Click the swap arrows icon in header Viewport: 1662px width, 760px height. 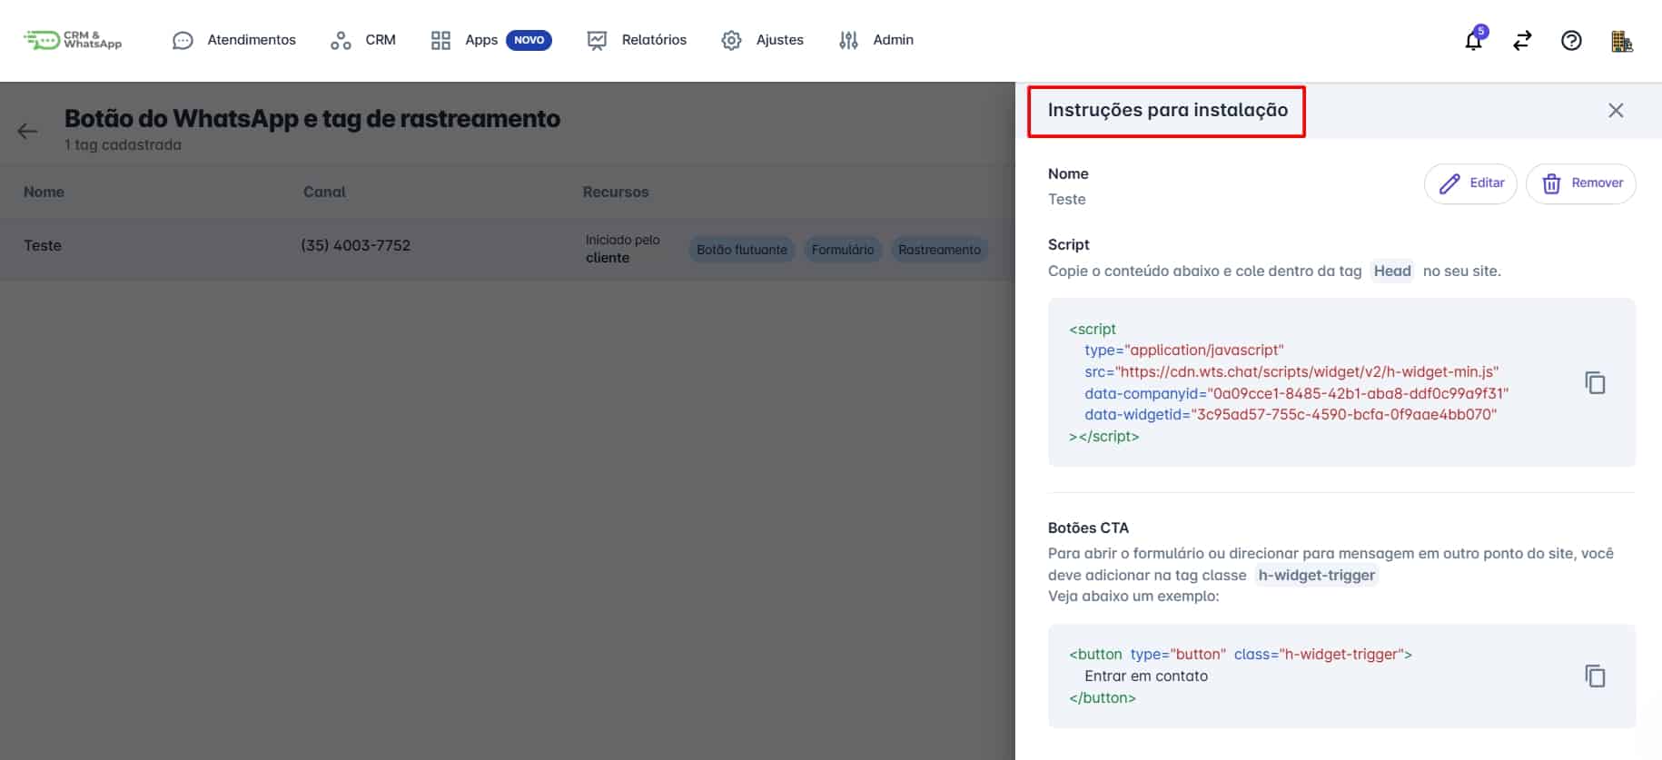(1522, 40)
